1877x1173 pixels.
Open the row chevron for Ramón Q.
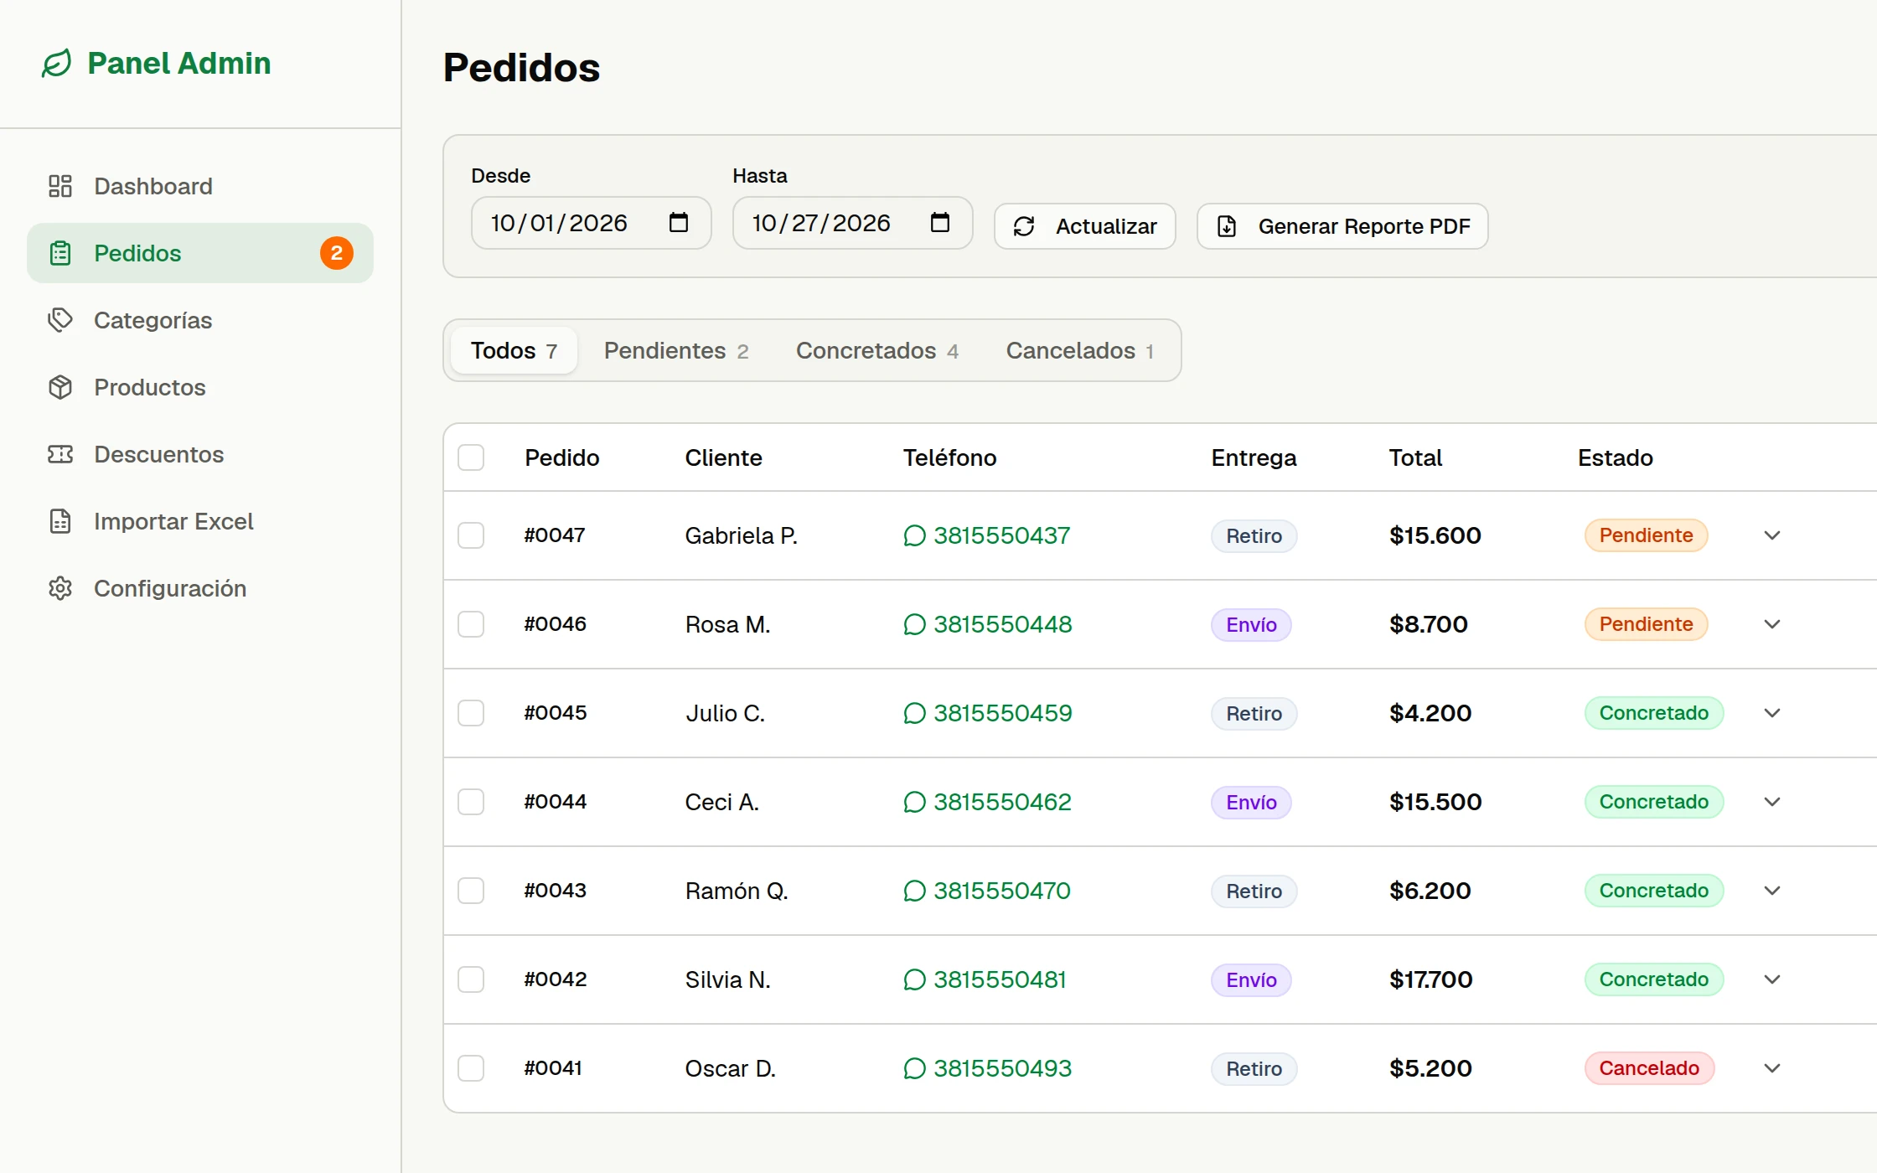coord(1772,891)
